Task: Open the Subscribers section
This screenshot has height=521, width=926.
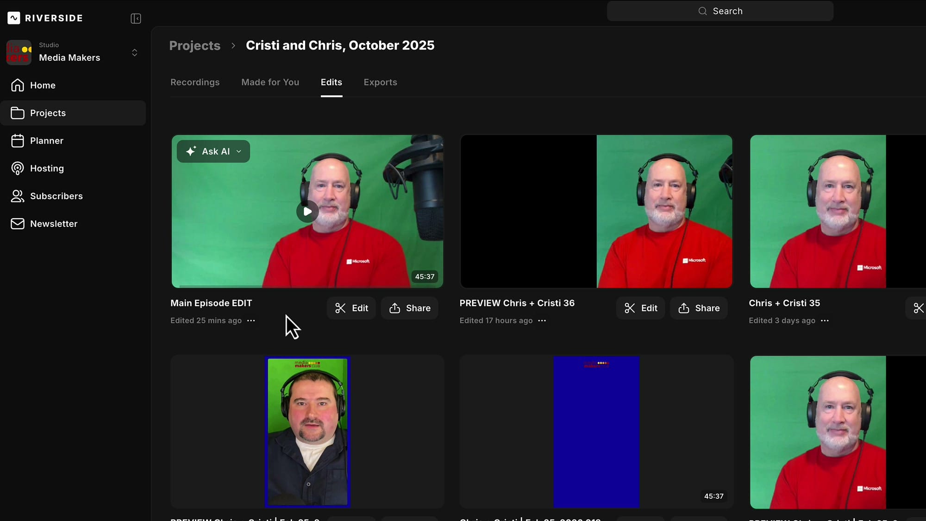Action: [73, 196]
